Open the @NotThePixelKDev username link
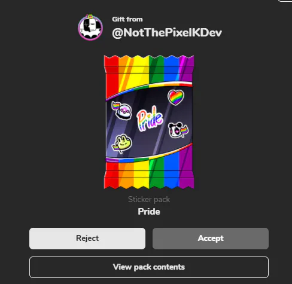292x284 pixels. pos(167,32)
